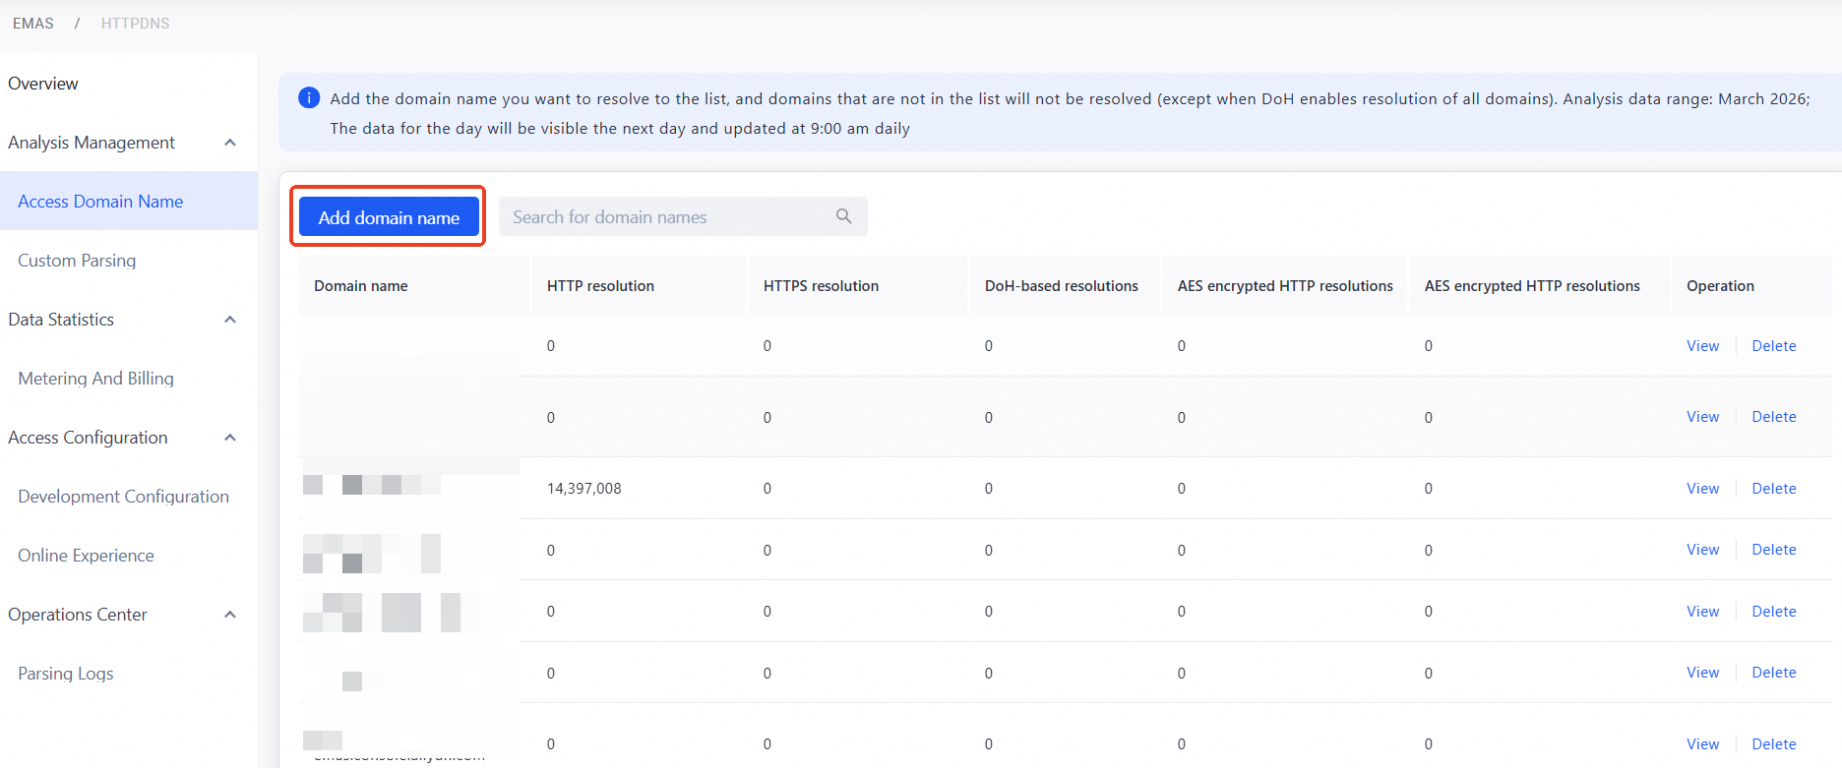Collapse the Access Configuration section
This screenshot has height=768, width=1842.
tap(230, 438)
